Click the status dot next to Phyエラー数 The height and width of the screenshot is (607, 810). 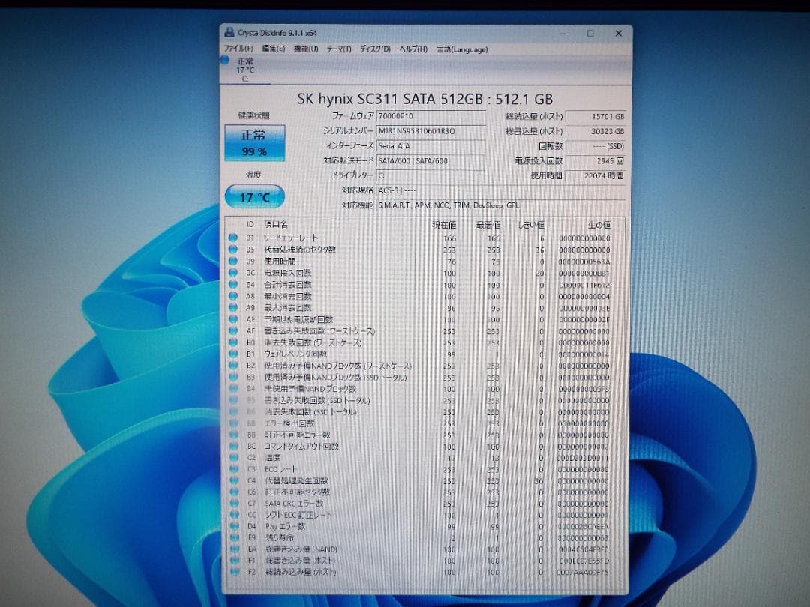point(232,526)
